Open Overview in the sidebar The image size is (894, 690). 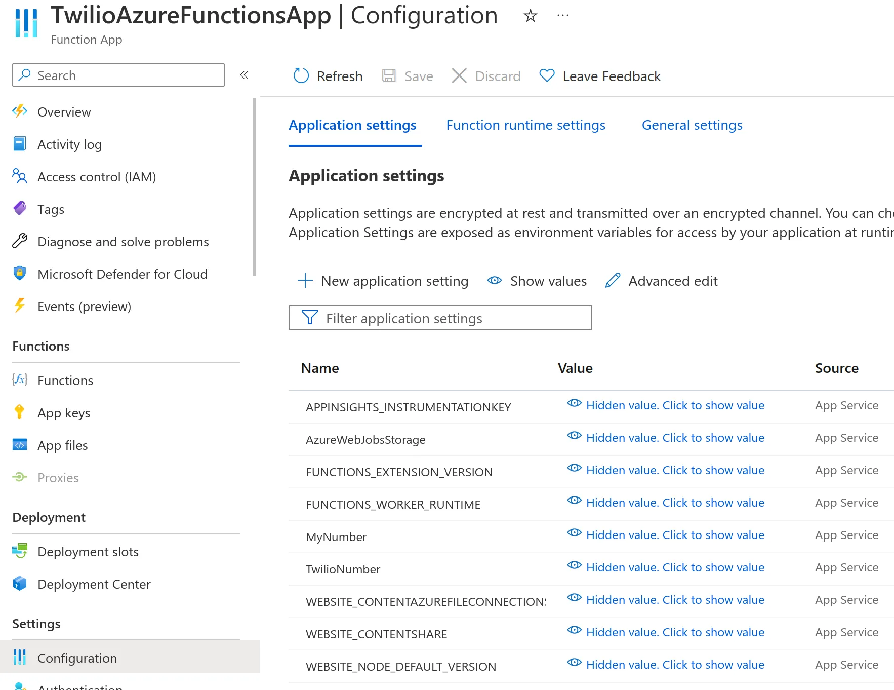coord(64,112)
